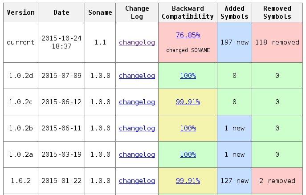Click the "current" version cell
306x195 pixels.
[20, 42]
